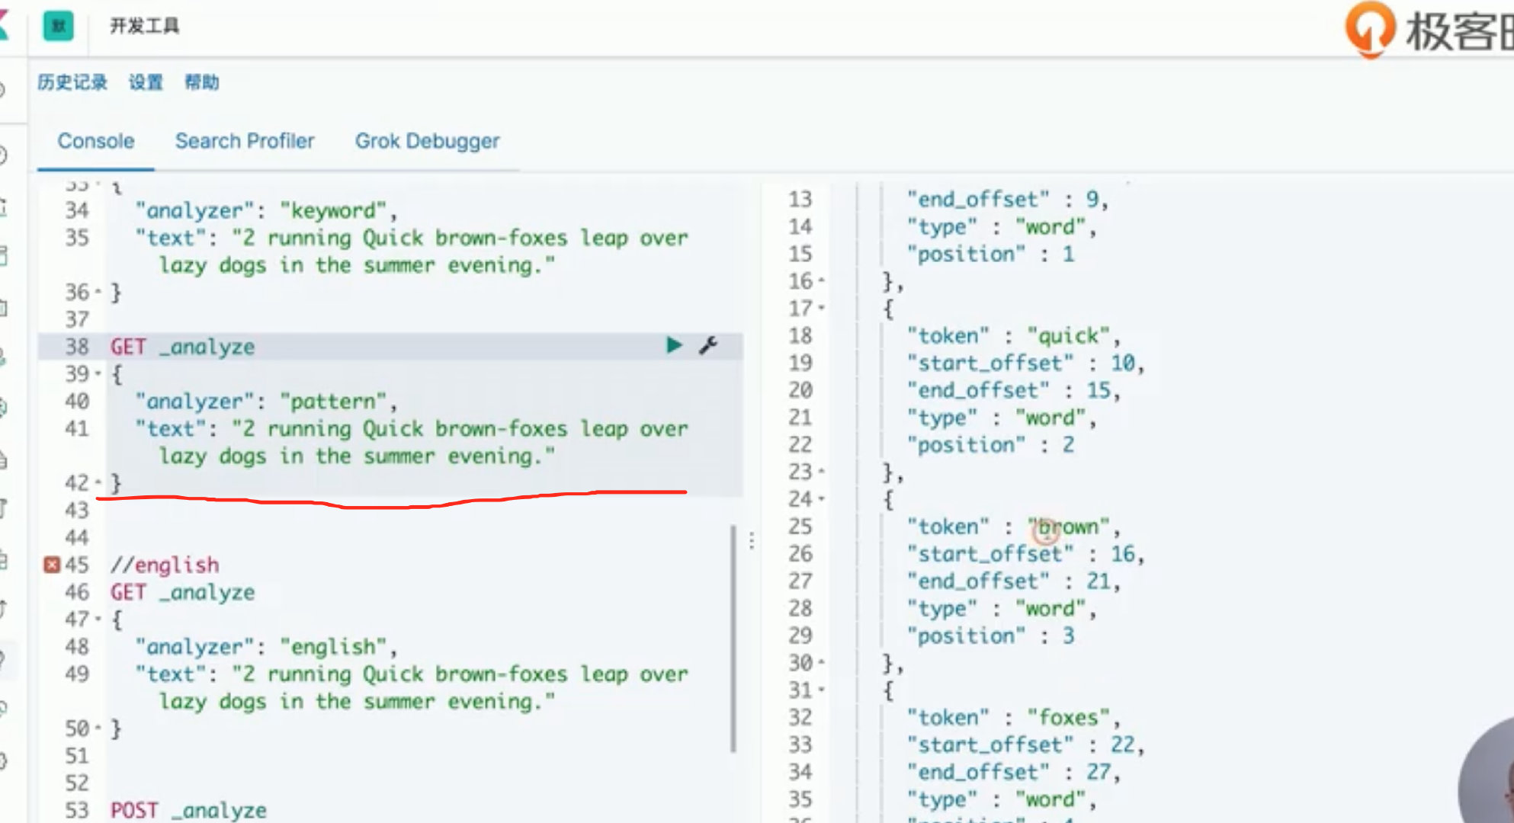Click the red error marker on line 45
This screenshot has width=1514, height=823.
[51, 565]
